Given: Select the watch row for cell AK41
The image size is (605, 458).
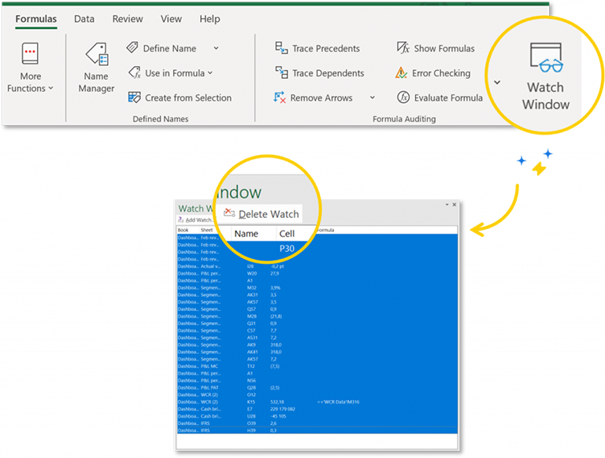Looking at the screenshot, I should point(317,352).
